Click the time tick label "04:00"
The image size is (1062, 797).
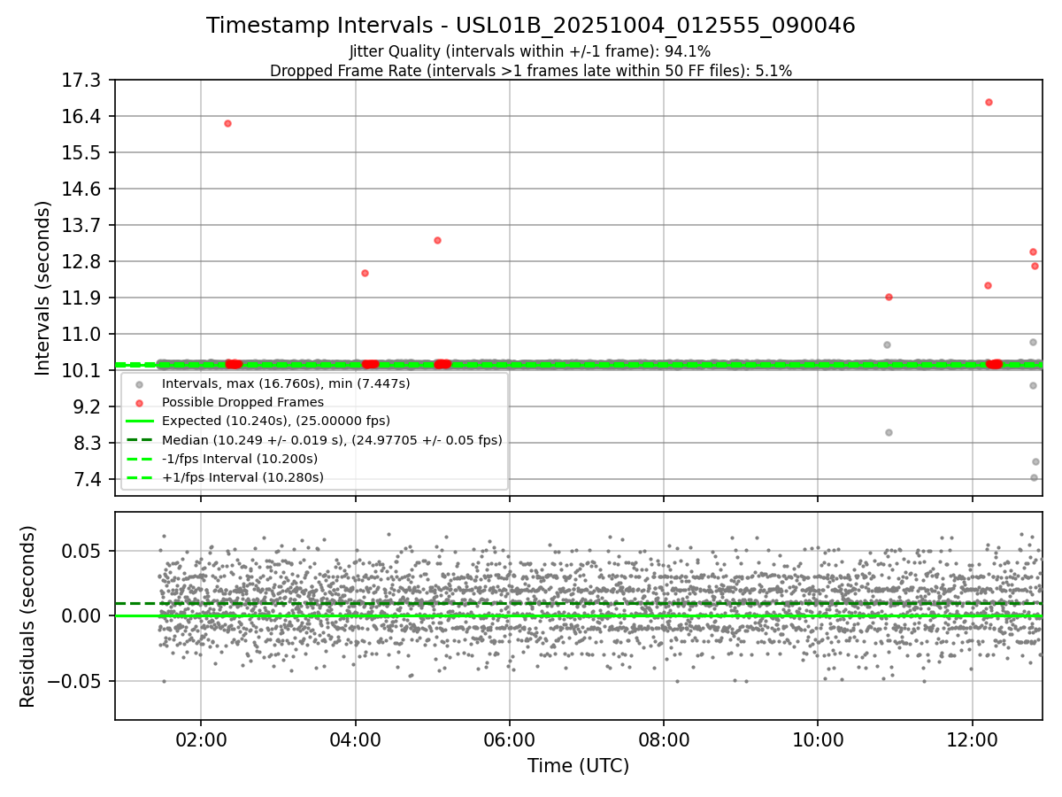pyautogui.click(x=355, y=739)
